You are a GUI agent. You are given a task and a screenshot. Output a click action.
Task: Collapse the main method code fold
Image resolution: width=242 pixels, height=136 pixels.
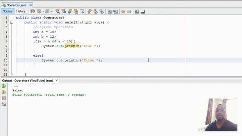[12, 22]
